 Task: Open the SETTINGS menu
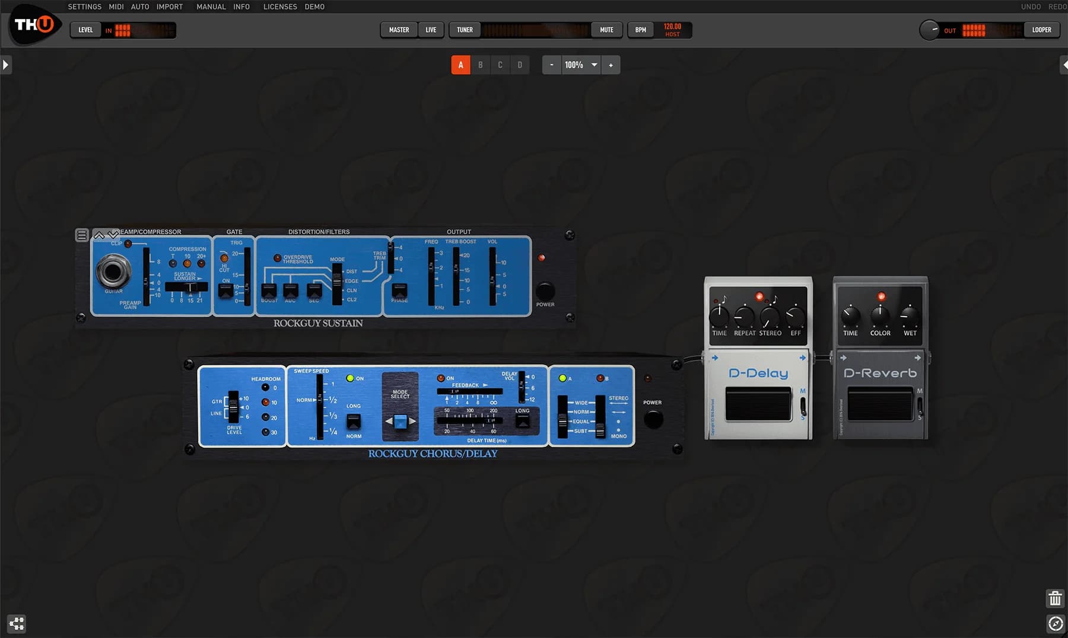[84, 7]
